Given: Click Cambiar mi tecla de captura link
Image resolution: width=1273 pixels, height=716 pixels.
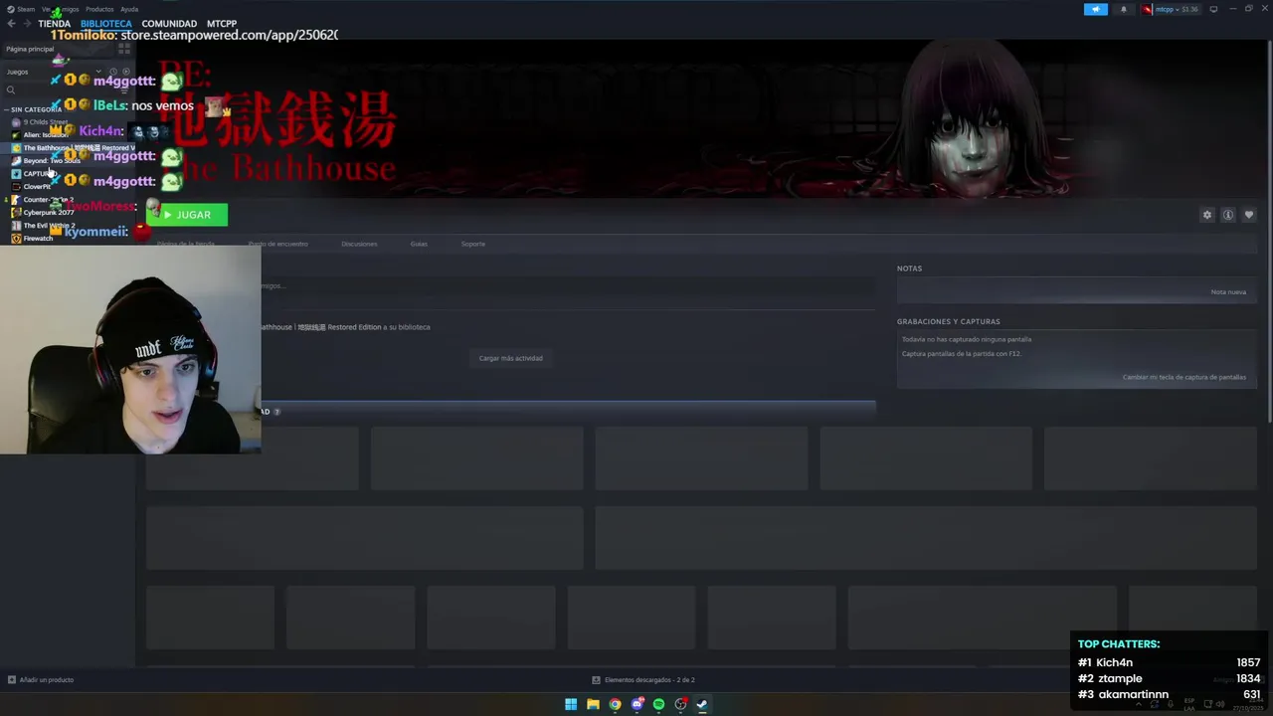Looking at the screenshot, I should tap(1184, 377).
